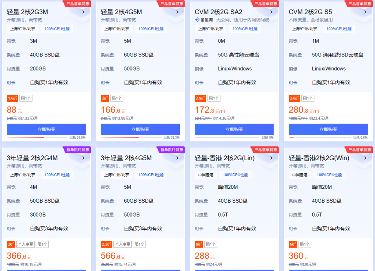The height and width of the screenshot is (271, 375).
Task: Click the 星星海 logo icon
Action: 197,20
